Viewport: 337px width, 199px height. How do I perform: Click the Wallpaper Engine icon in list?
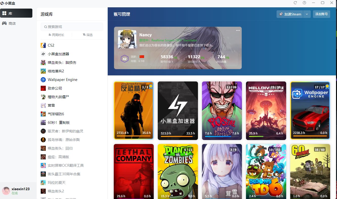(43, 80)
